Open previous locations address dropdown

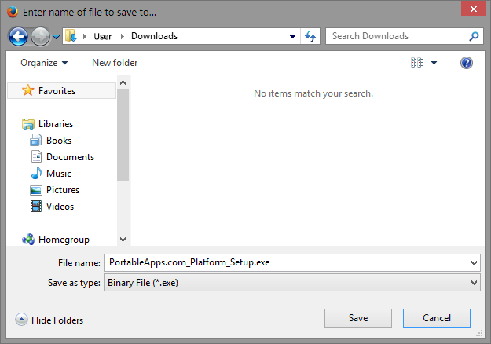(x=292, y=36)
